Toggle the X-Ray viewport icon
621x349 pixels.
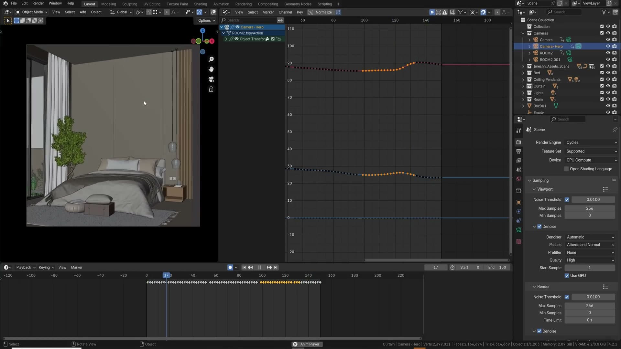point(213,12)
